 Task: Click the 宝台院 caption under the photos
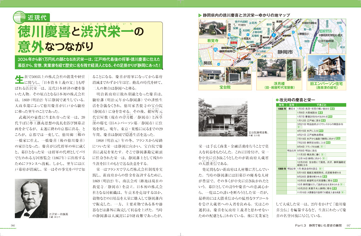[225, 87]
